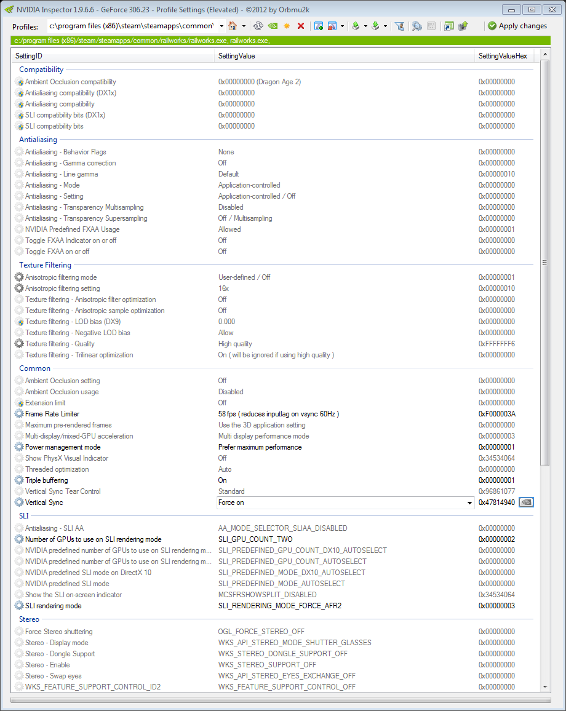Click the scrollbar down arrow
The image size is (566, 711).
(544, 687)
